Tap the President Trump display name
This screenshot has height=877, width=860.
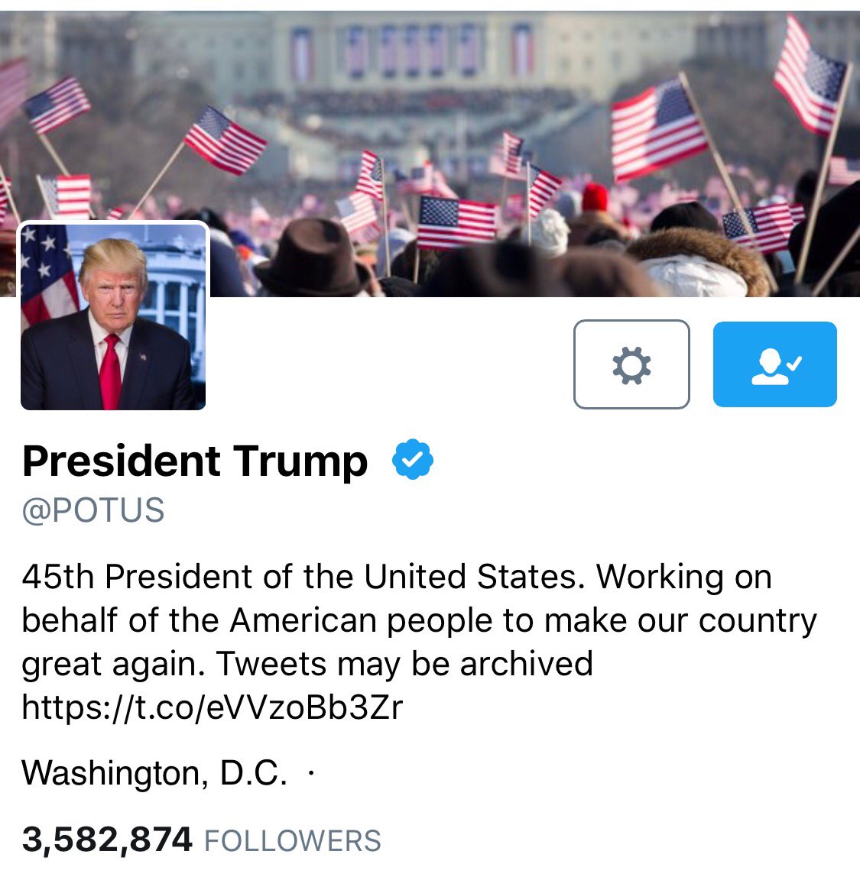(195, 461)
